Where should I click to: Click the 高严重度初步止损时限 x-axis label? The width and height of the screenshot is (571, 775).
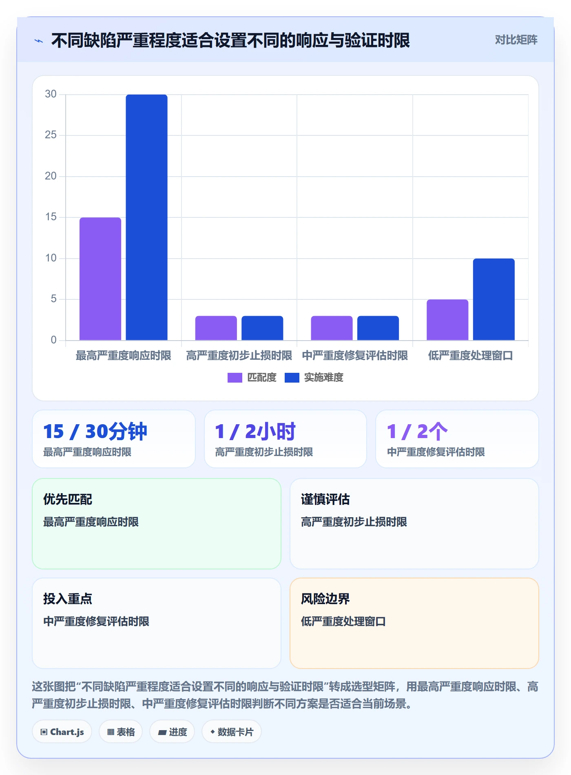coord(239,356)
